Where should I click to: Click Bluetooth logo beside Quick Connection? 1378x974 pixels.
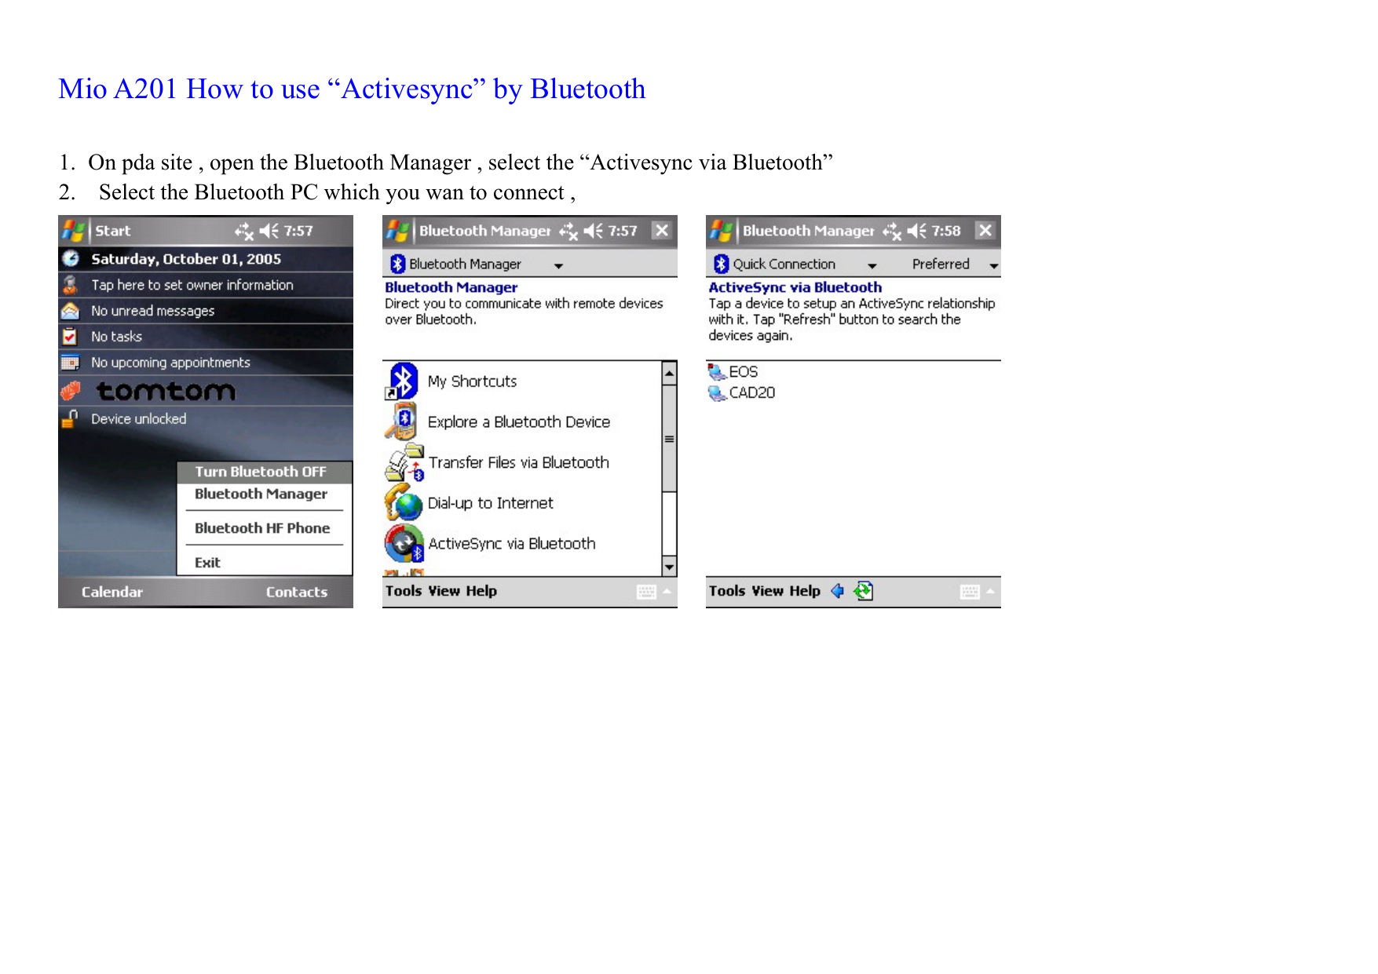click(x=721, y=264)
